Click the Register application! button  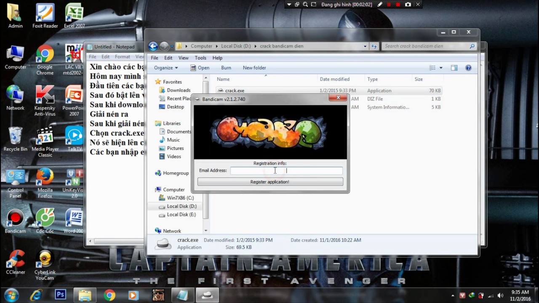270,182
